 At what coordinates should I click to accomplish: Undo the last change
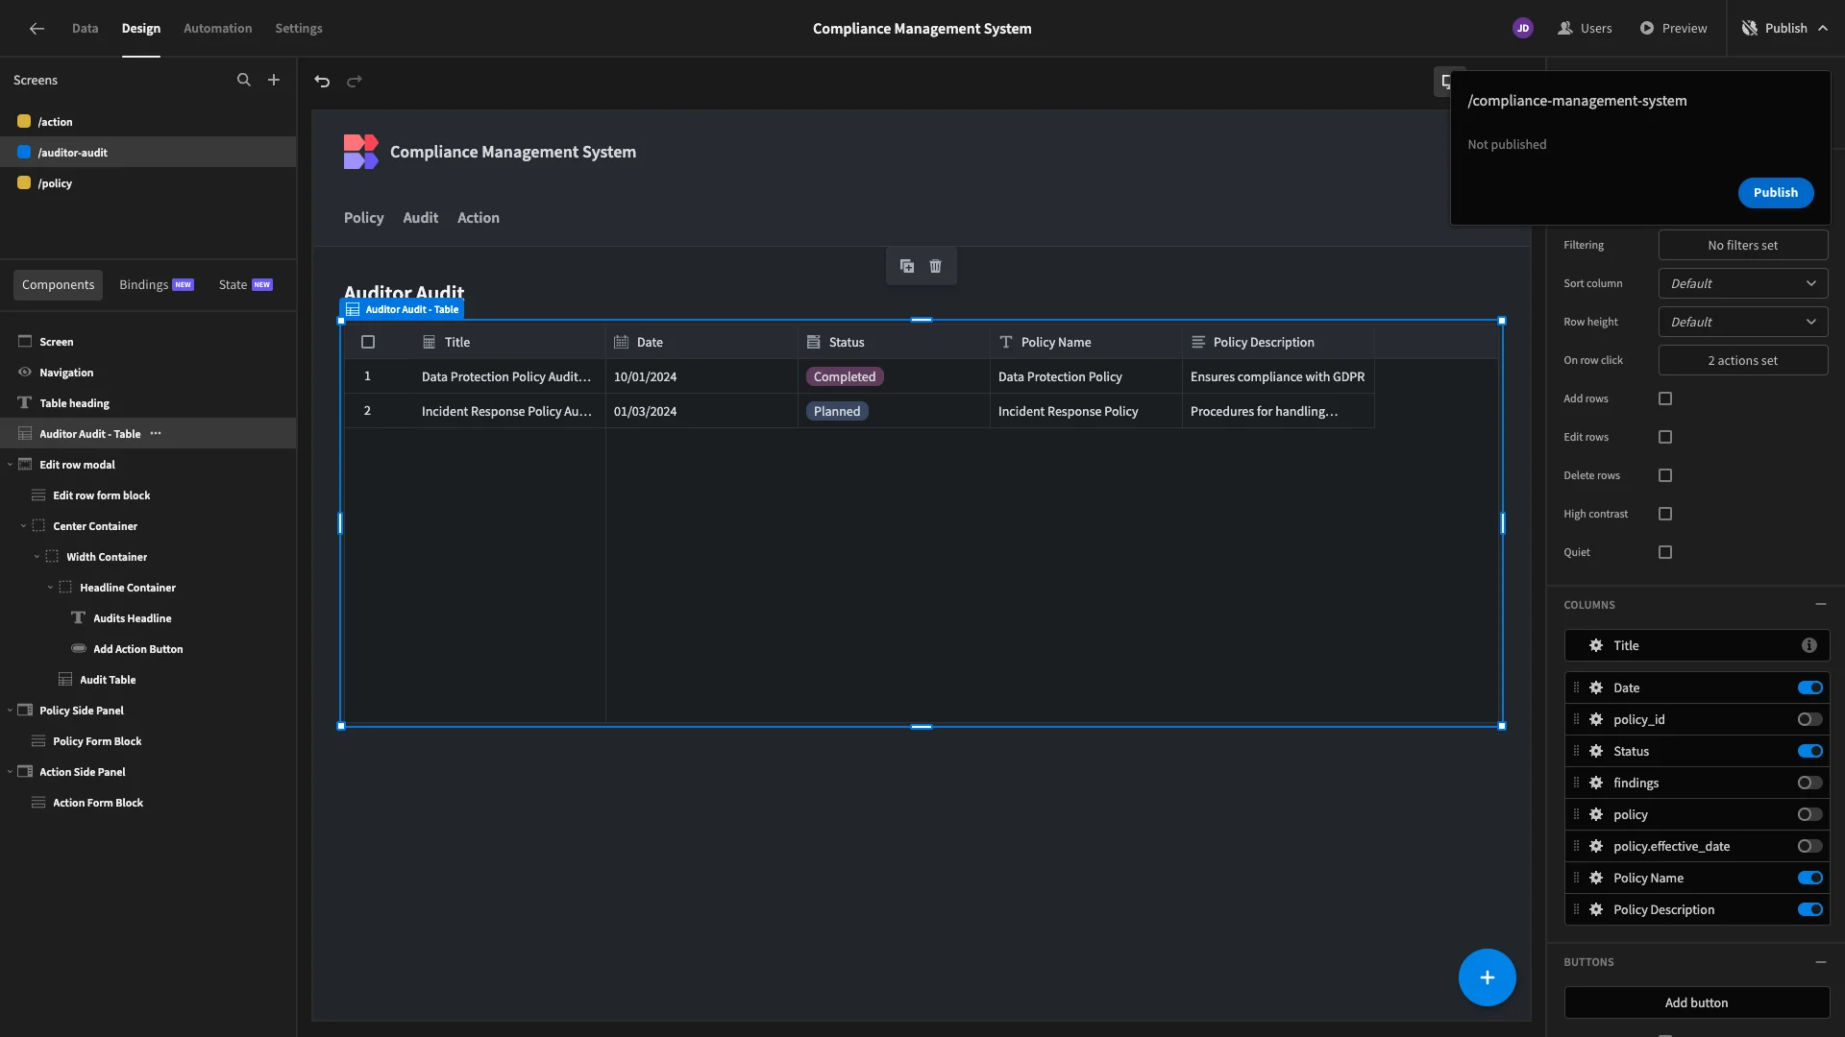[x=322, y=82]
